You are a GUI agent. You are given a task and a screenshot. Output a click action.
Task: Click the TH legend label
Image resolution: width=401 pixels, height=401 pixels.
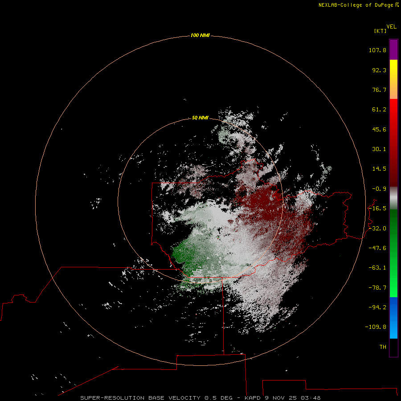coord(383,347)
